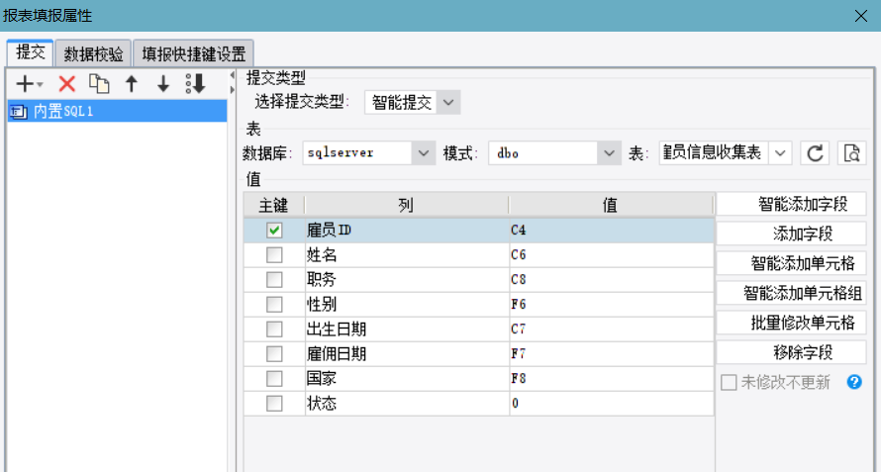Delete the selected submit item (red X)
The width and height of the screenshot is (881, 472).
(x=67, y=84)
